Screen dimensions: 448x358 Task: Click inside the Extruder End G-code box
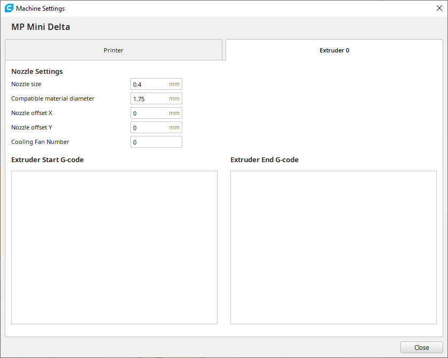334,247
